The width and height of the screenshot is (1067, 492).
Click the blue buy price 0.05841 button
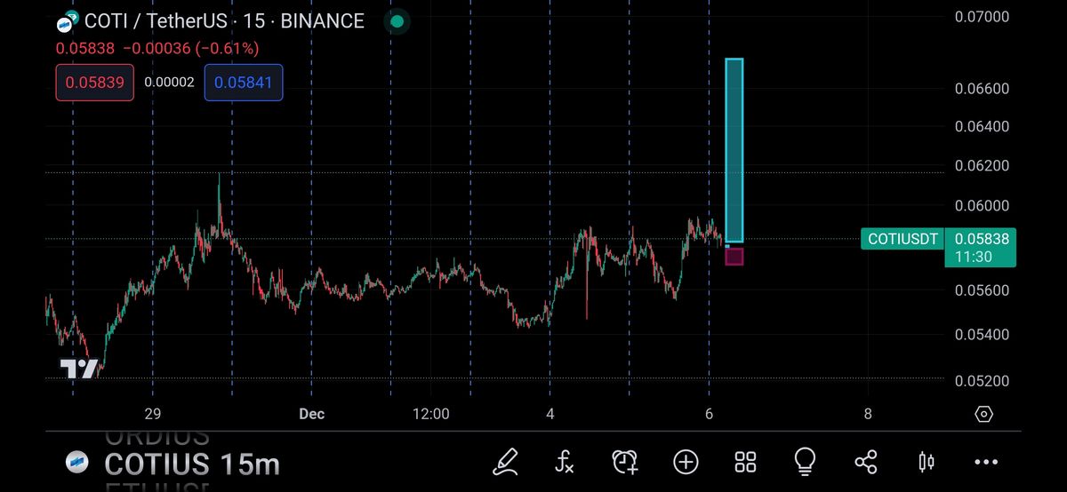point(244,83)
